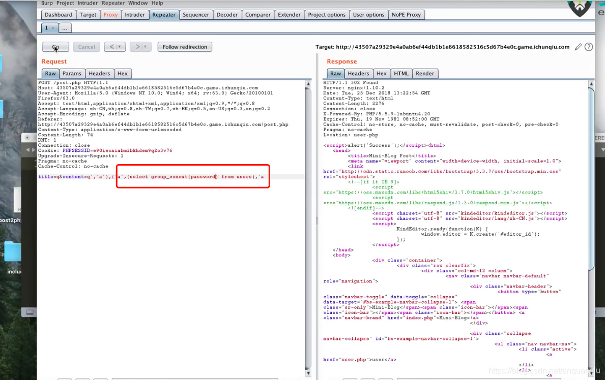This screenshot has height=380, width=605.
Task: Click the alert('Success') script line
Action: (384, 145)
